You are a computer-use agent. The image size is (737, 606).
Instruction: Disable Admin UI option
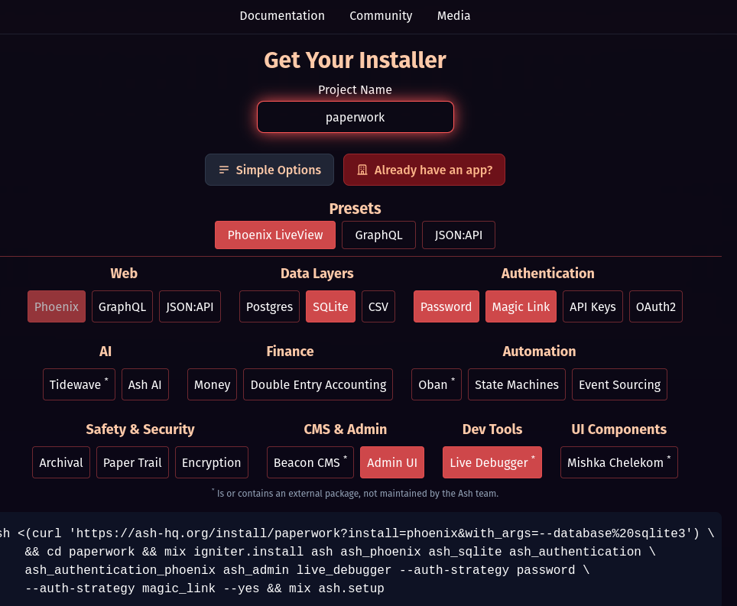pyautogui.click(x=392, y=462)
